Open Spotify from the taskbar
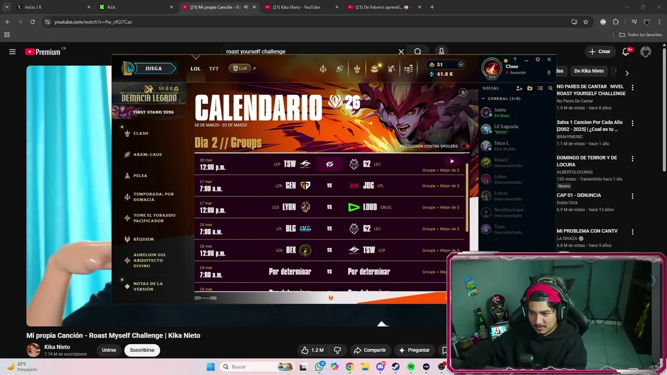This screenshot has height=375, width=667. point(411,367)
